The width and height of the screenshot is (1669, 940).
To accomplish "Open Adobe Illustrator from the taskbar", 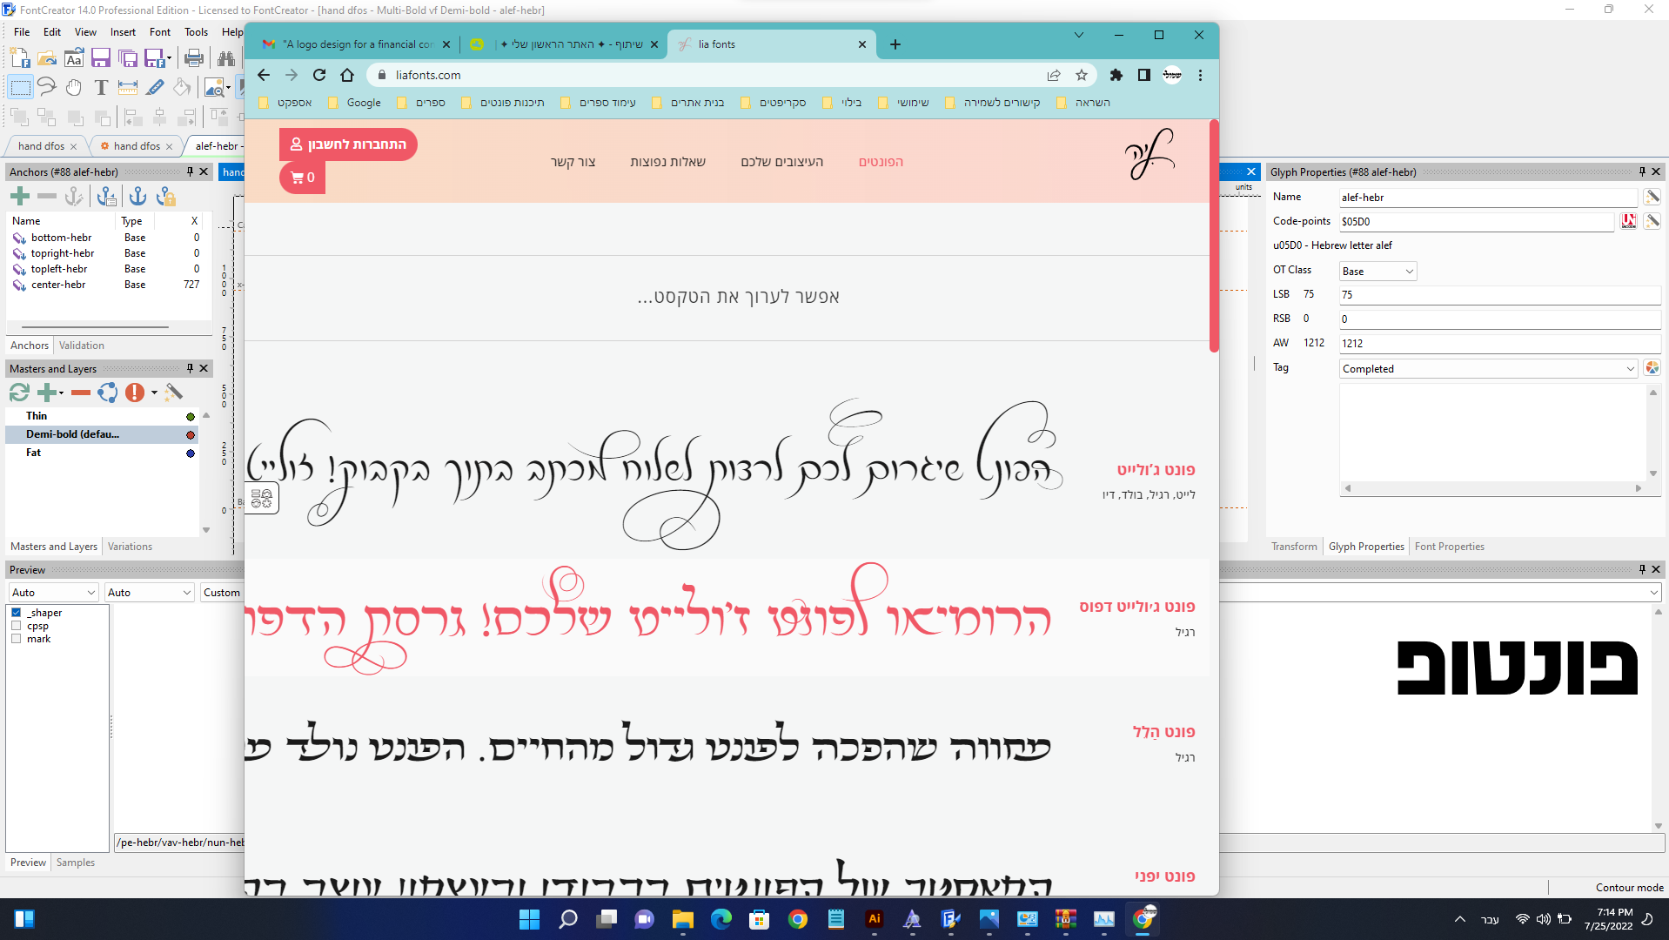I will tap(875, 919).
